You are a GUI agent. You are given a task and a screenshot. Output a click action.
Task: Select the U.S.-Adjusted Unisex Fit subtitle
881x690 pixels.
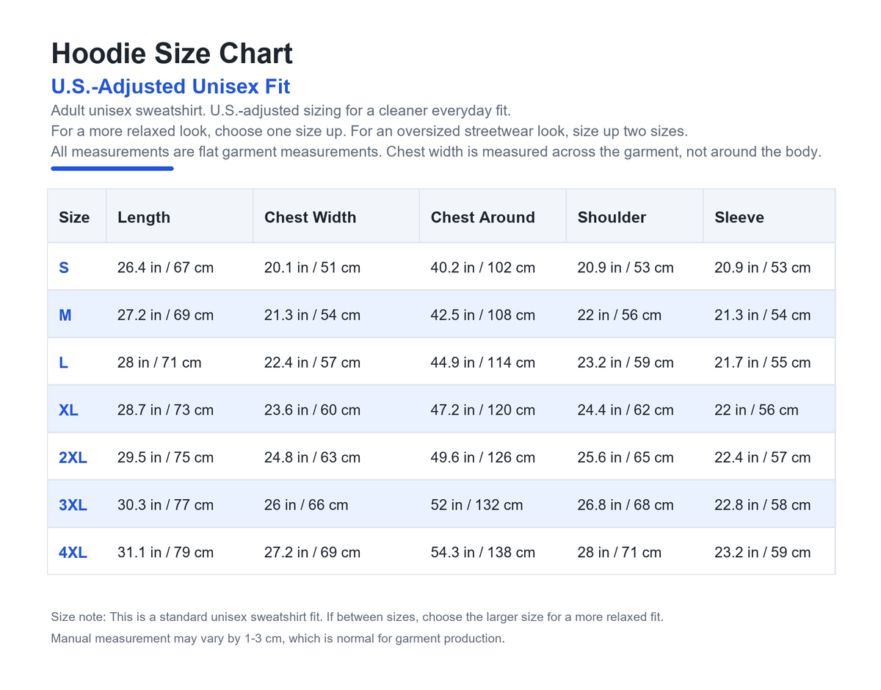point(170,87)
